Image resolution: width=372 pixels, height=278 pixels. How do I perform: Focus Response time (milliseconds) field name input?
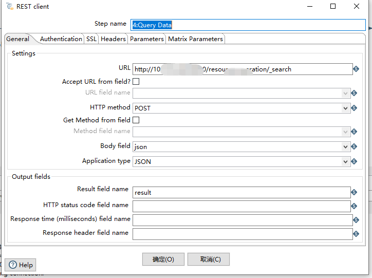(x=243, y=220)
